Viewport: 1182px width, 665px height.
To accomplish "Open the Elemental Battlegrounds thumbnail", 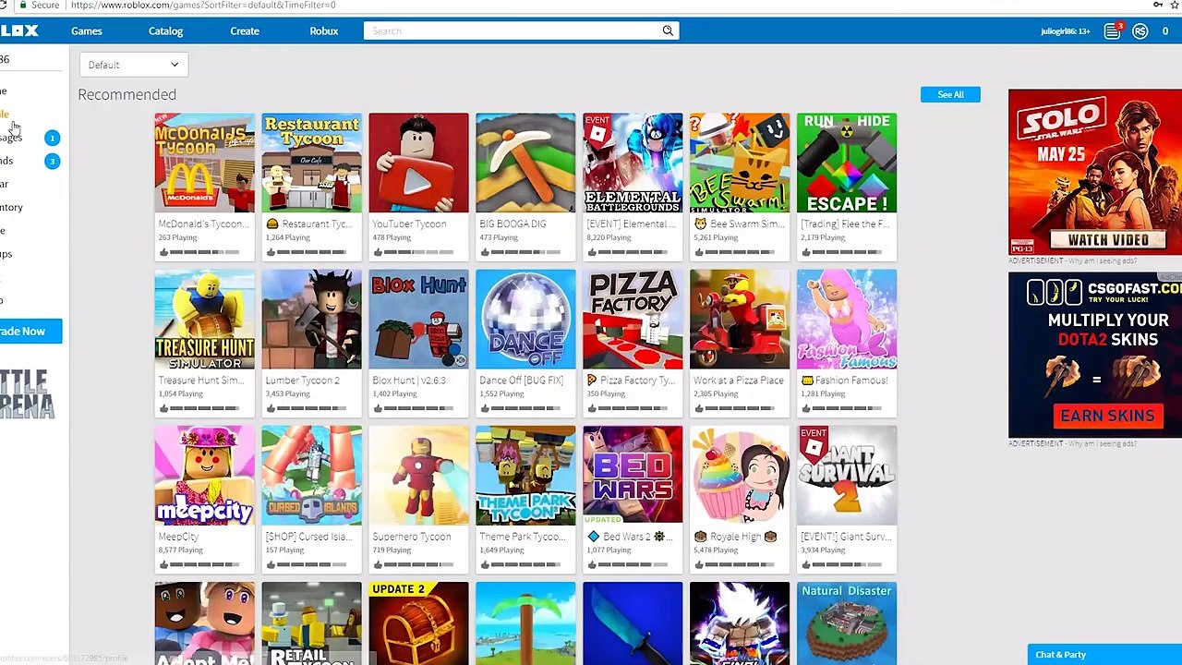I will coord(633,163).
